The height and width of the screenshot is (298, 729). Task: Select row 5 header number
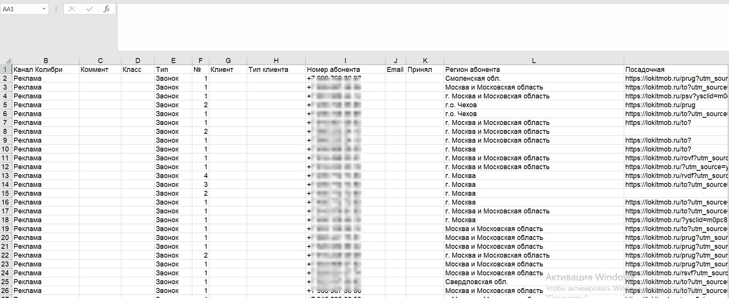(6, 105)
